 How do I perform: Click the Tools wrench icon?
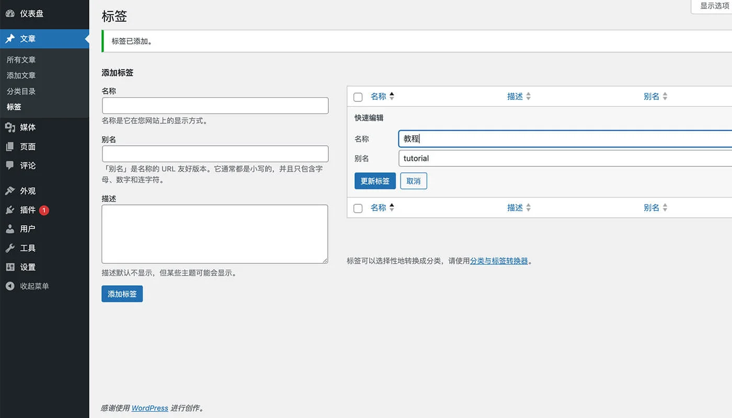pyautogui.click(x=10, y=248)
